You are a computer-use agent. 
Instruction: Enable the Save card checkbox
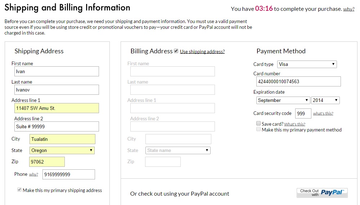(x=258, y=124)
